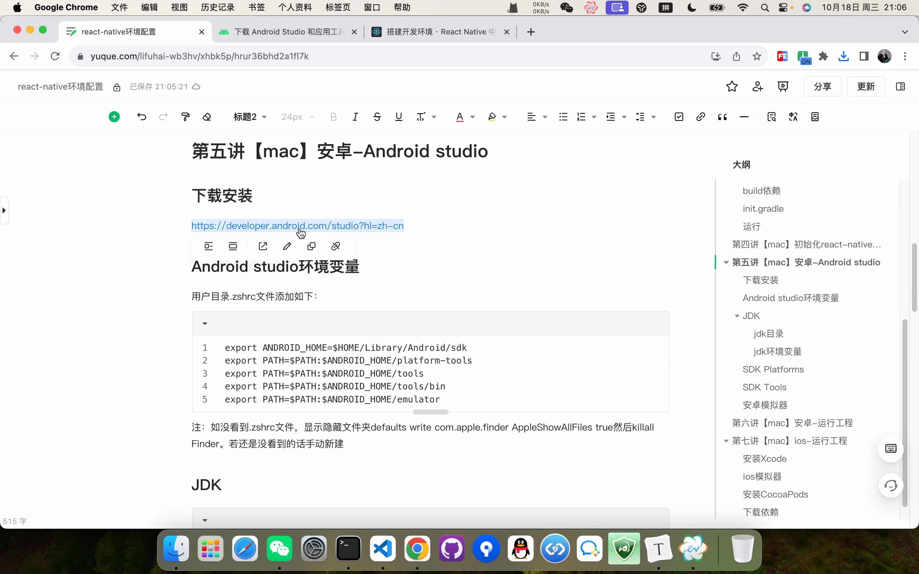The height and width of the screenshot is (574, 919).
Task: Click the 更新 button
Action: (x=866, y=86)
